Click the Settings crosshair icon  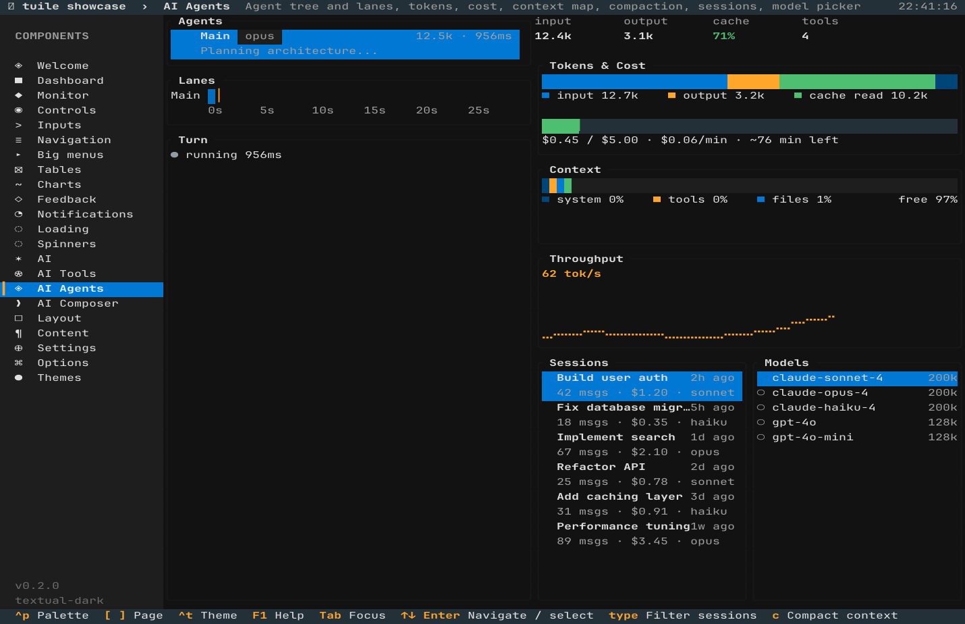[x=19, y=348]
